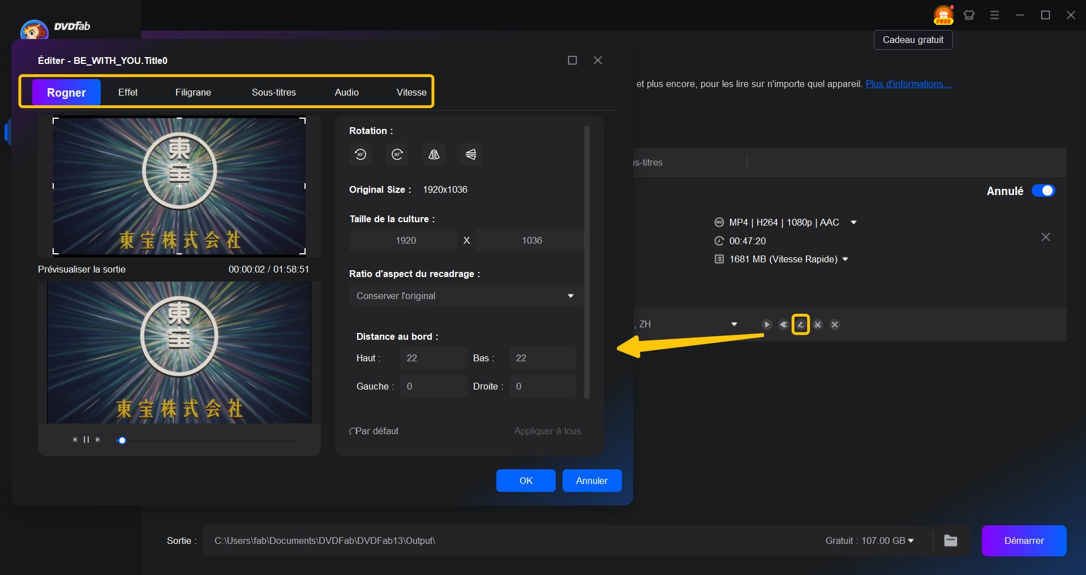1086x575 pixels.
Task: Click the crop settings panel scrollbar
Action: click(x=587, y=263)
